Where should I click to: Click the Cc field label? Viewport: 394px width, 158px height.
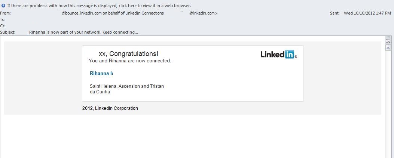pos(3,26)
